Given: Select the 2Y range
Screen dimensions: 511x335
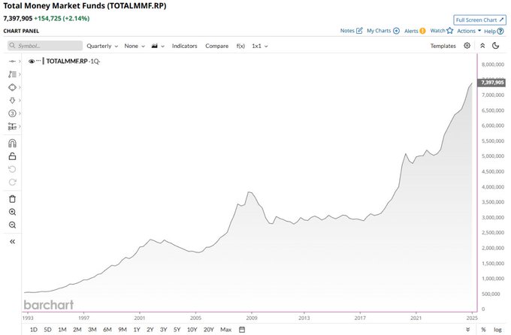Looking at the screenshot, I should 150,330.
